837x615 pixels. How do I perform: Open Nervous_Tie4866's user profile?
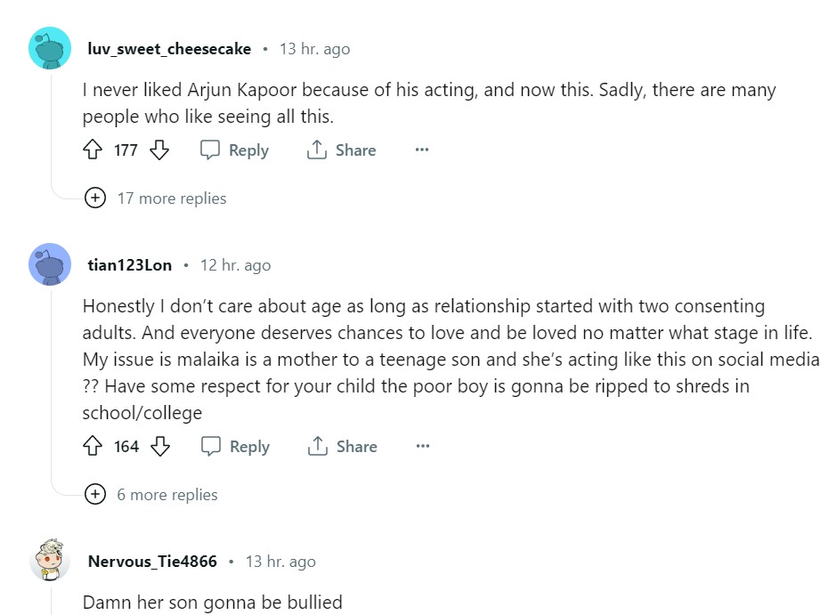tap(152, 562)
